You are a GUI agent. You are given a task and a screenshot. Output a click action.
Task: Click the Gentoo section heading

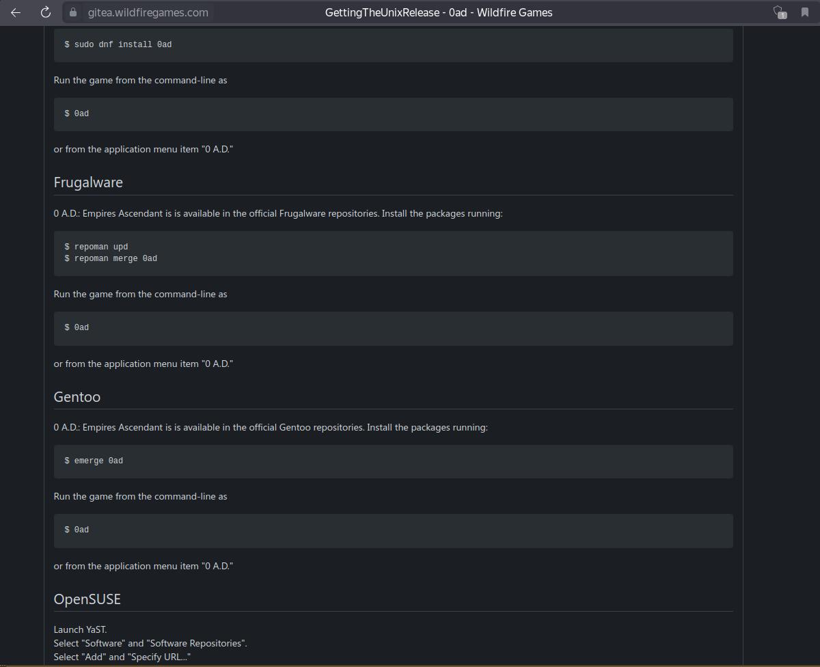[x=77, y=397]
